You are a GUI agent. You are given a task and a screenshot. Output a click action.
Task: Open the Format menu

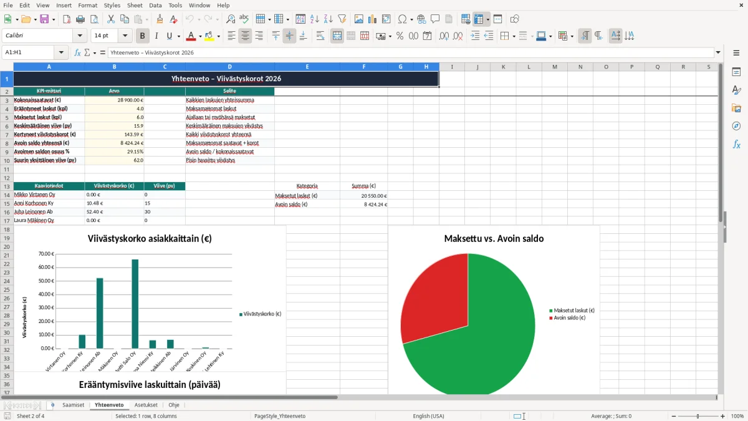point(87,5)
